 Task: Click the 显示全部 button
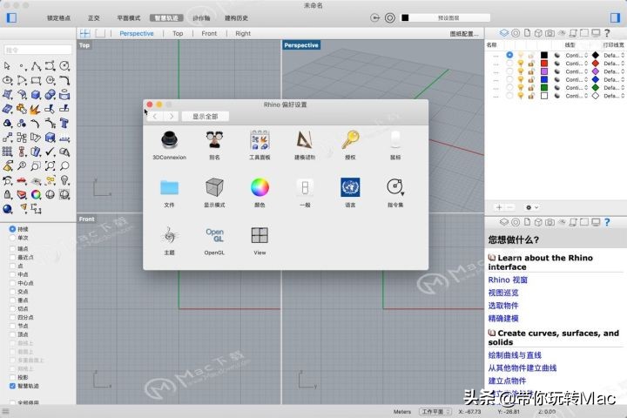pos(206,116)
